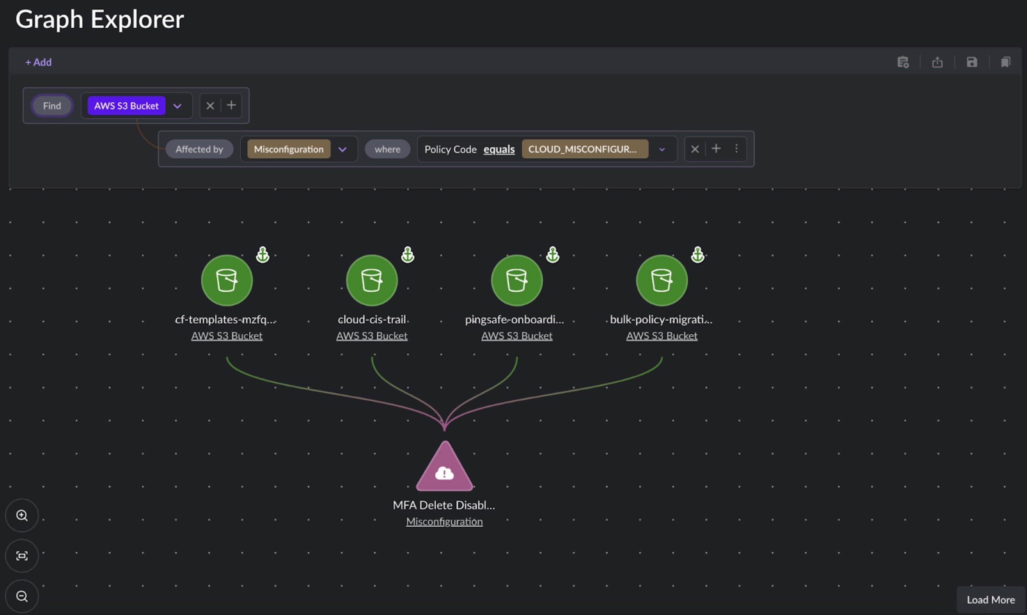Click the + Add query button
Screen dimensions: 1027x615
pos(38,62)
